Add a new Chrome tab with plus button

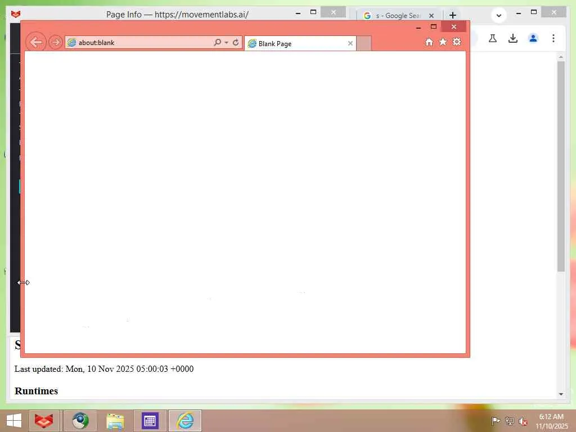pos(453,15)
